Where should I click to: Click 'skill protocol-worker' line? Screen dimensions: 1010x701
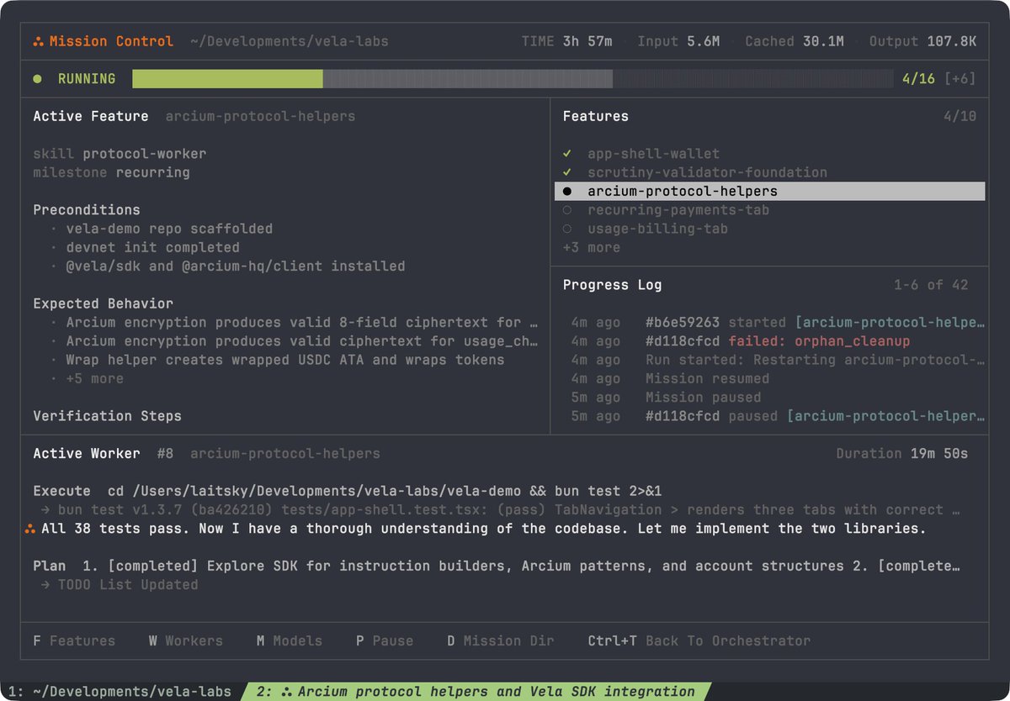pos(120,154)
